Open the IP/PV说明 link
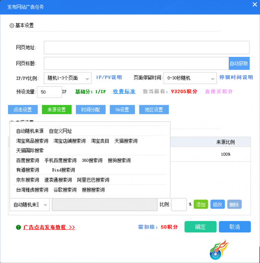The height and width of the screenshot is (263, 260). (109, 77)
